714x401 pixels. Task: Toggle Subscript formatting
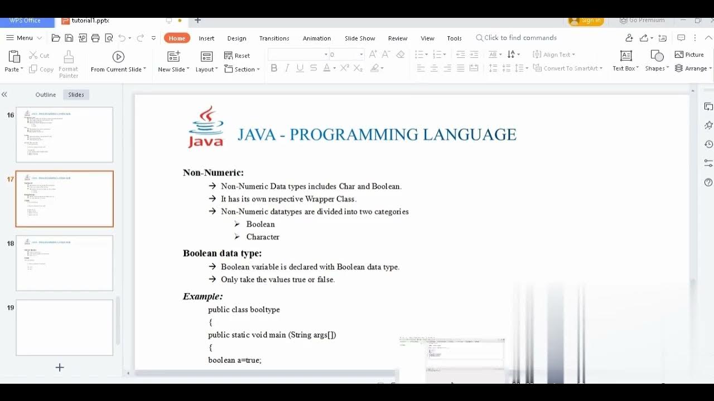(358, 68)
